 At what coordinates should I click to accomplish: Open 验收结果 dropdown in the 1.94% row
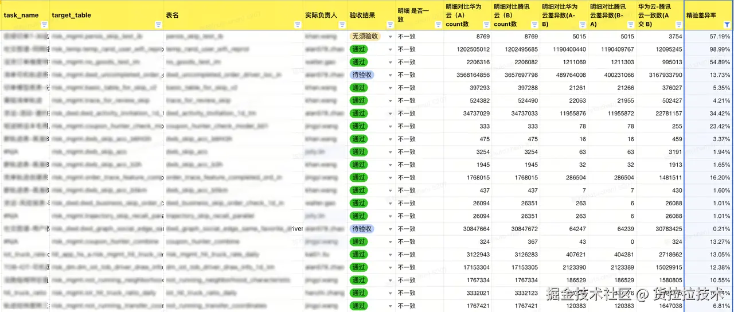coord(391,152)
